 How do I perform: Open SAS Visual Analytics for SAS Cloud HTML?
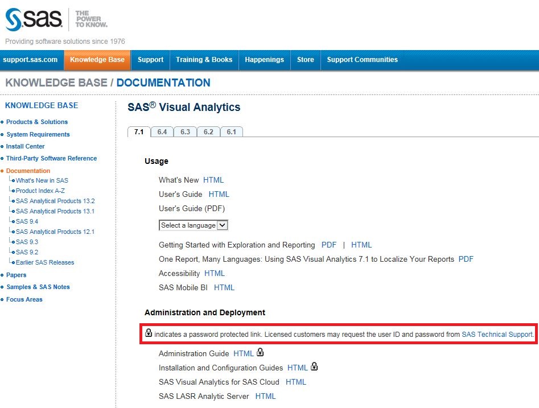click(296, 382)
